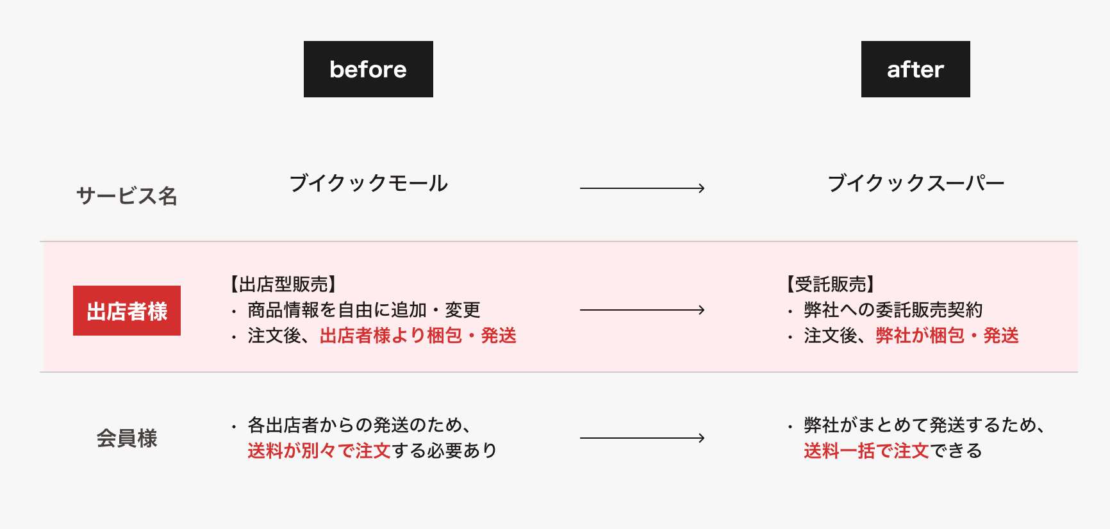Click the ブイクックスーパー service name
This screenshot has width=1110, height=529.
916,183
